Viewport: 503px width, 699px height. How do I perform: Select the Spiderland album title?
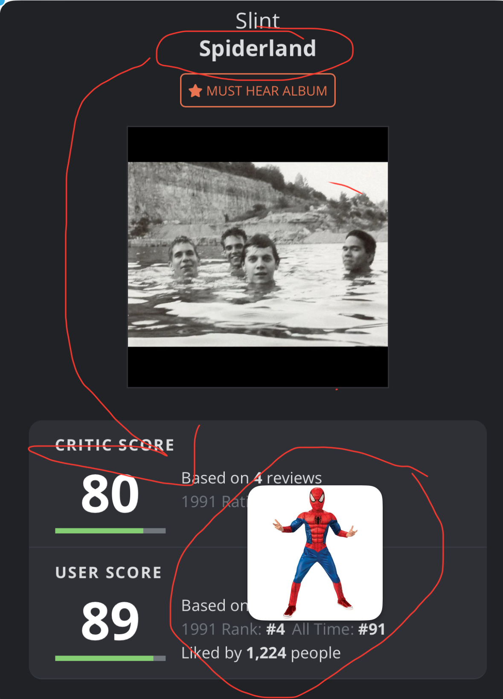click(258, 49)
